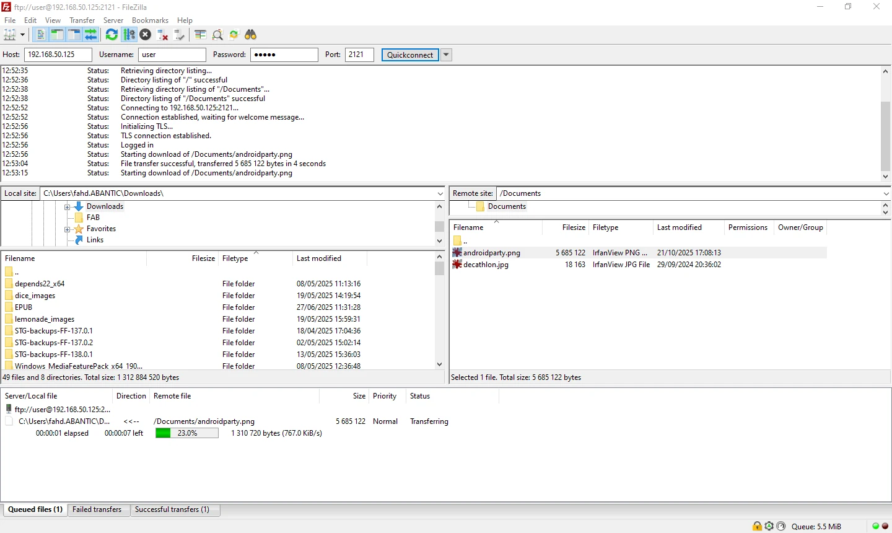Click the TLS lock icon in status bar
This screenshot has width=892, height=533.
click(x=757, y=526)
